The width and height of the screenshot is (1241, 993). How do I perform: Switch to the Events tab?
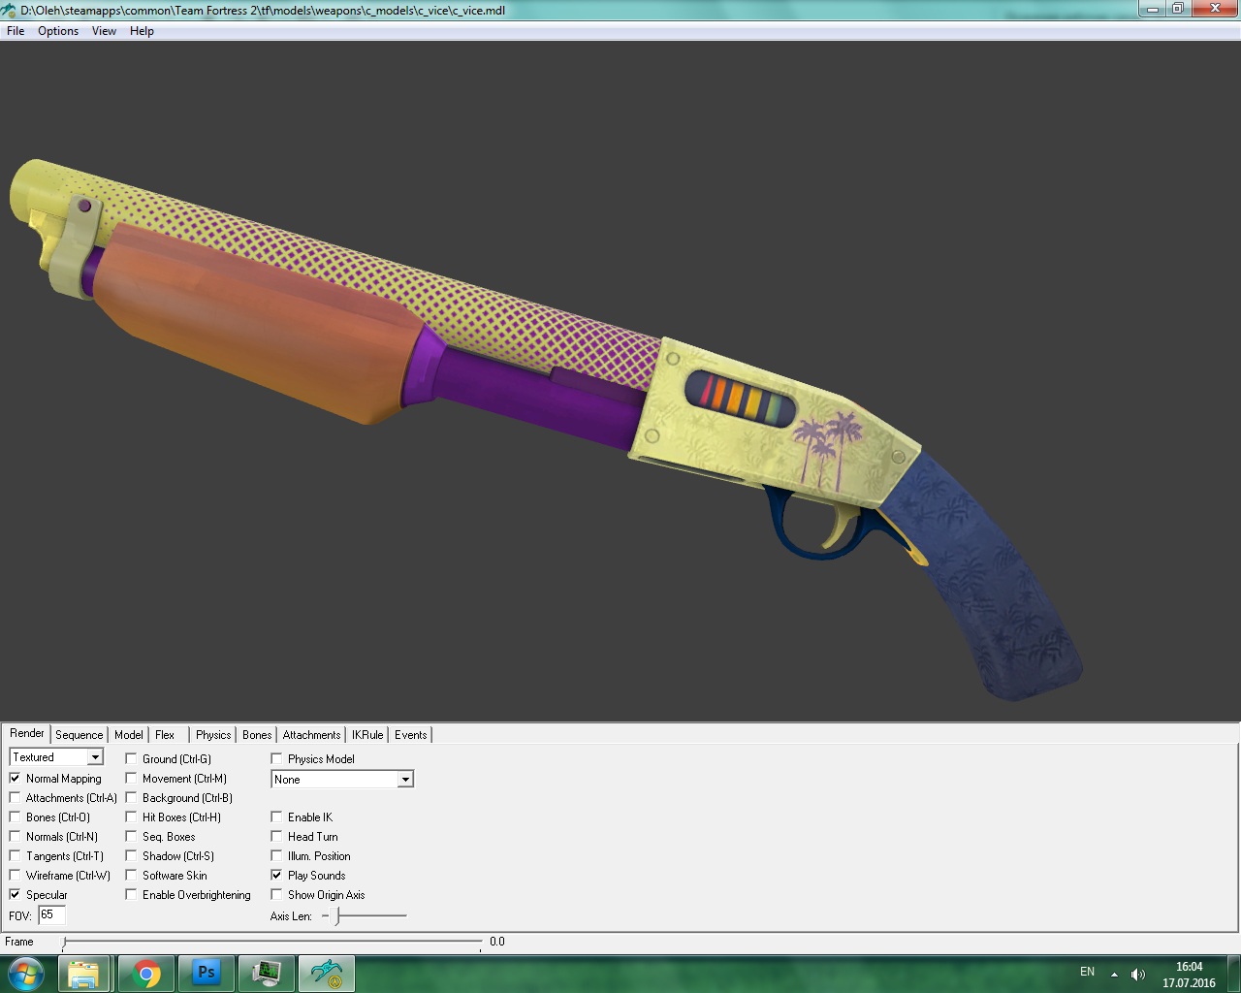pyautogui.click(x=410, y=735)
